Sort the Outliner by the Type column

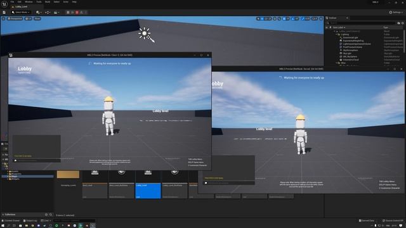tap(386, 27)
